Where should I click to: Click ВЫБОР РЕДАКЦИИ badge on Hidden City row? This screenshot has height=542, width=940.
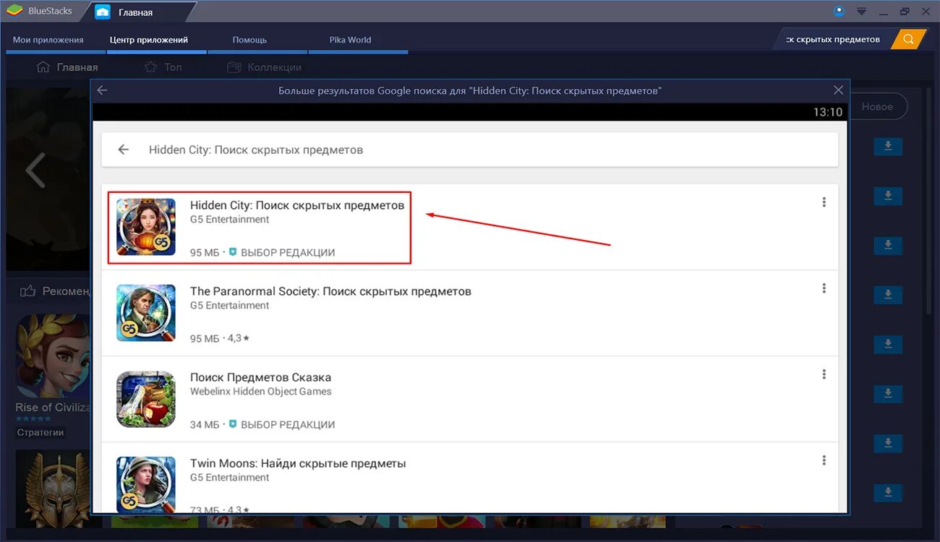tap(282, 253)
